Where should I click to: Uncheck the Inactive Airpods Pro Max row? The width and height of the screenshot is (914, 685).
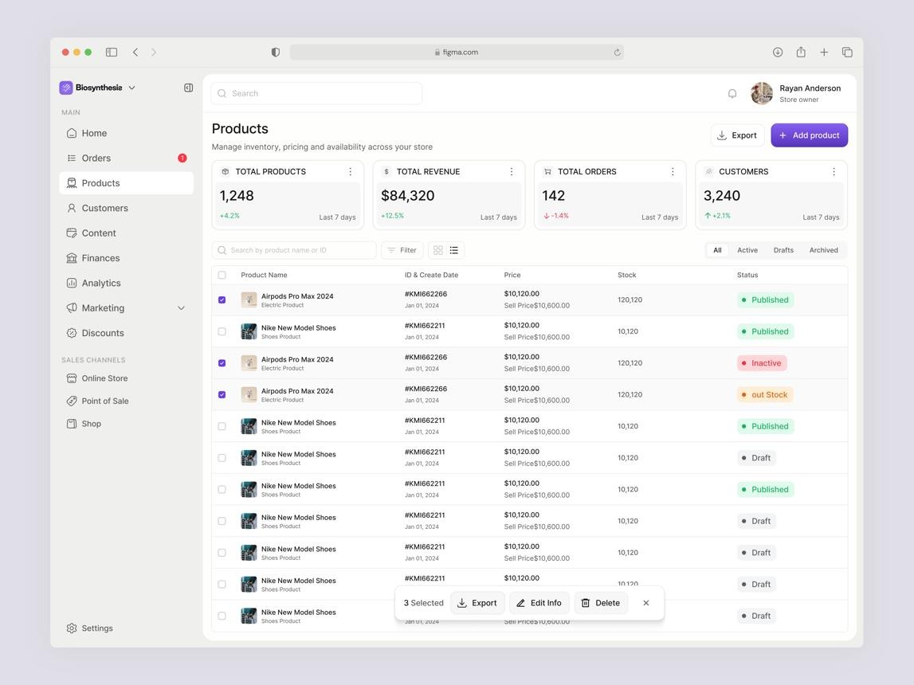click(222, 363)
